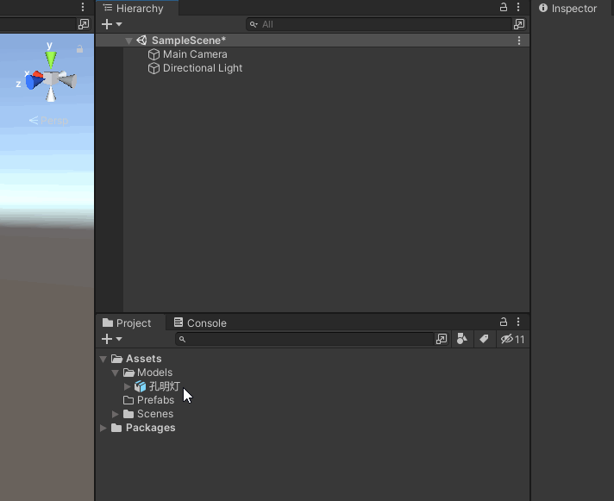Toggle hidden packages visibility showing 11
Viewport: 614px width, 501px height.
(x=512, y=339)
